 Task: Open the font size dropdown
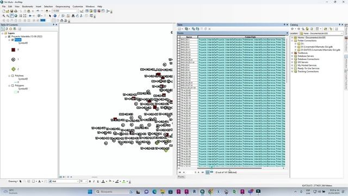pos(86,181)
